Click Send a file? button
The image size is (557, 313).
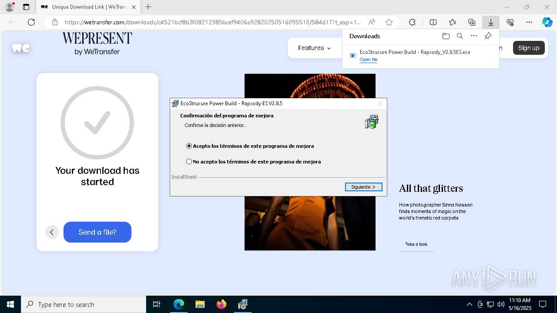[x=97, y=232]
